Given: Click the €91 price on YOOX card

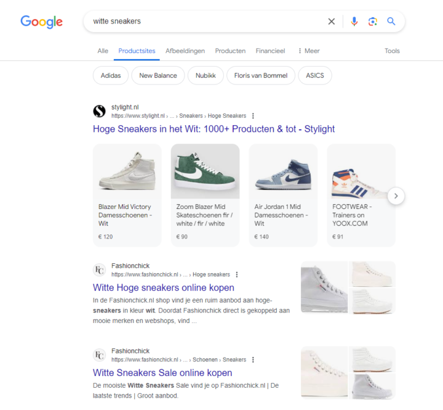Looking at the screenshot, I should tap(338, 237).
